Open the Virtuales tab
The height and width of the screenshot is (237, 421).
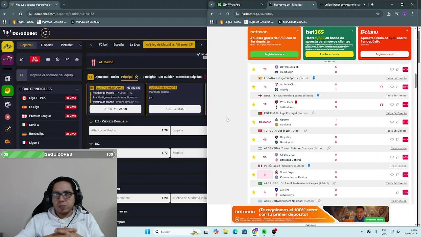pos(67,45)
